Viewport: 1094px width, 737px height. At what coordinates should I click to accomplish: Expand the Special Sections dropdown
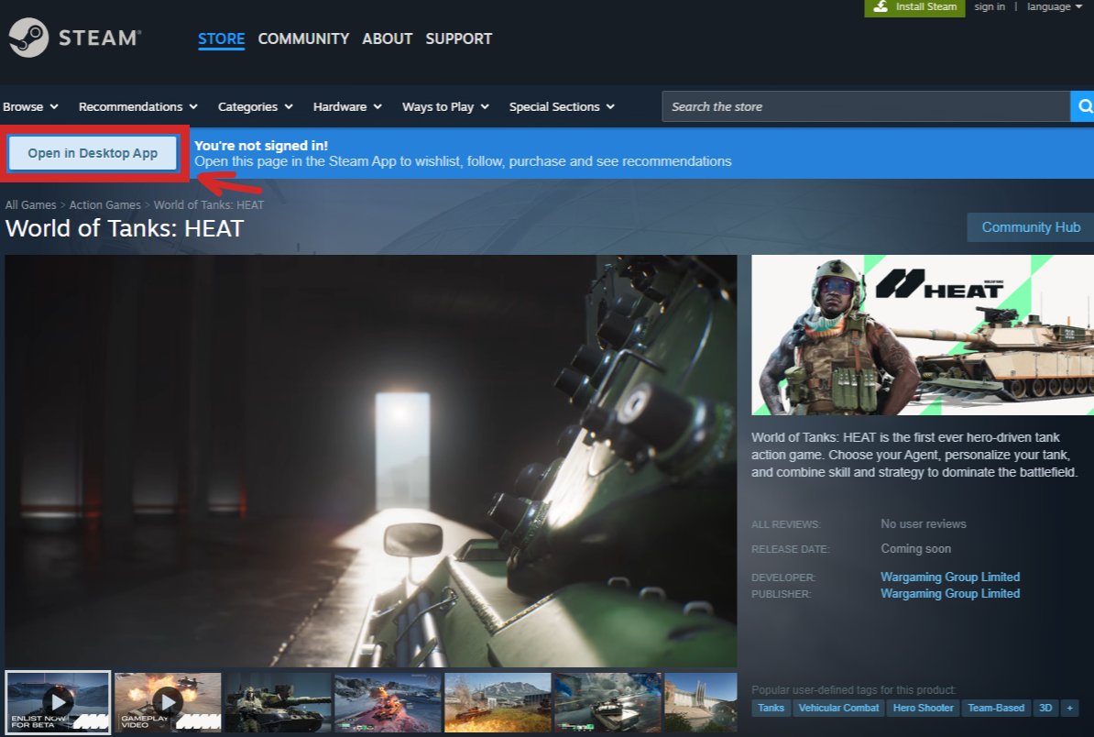[x=562, y=106]
